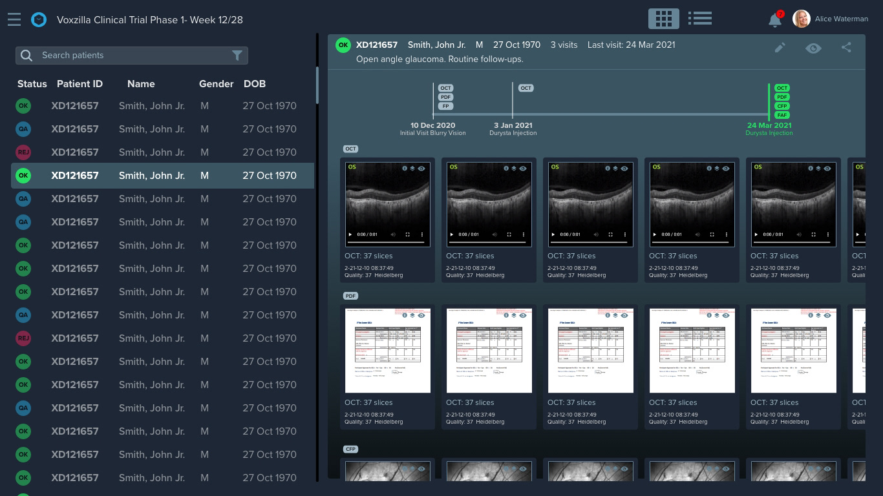Open more options on third OCT video
The image size is (883, 496).
tap(625, 234)
